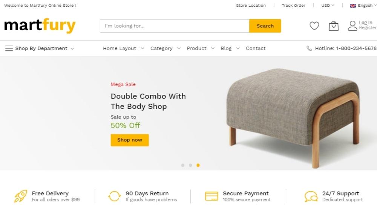Click the 90 Days Return icon
This screenshot has height=207, width=377.
tap(114, 196)
